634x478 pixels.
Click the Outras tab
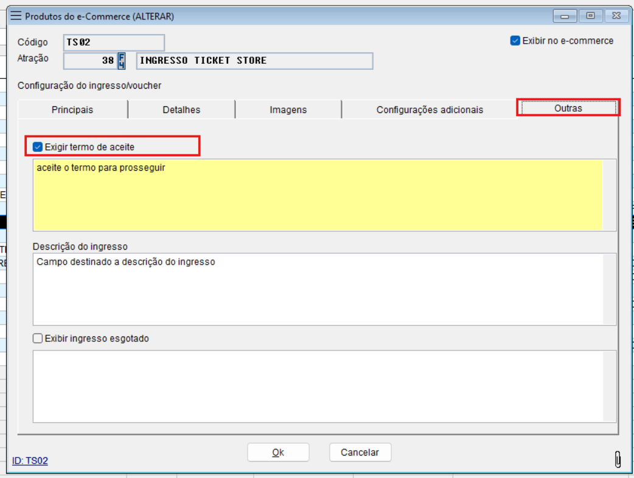pos(568,108)
